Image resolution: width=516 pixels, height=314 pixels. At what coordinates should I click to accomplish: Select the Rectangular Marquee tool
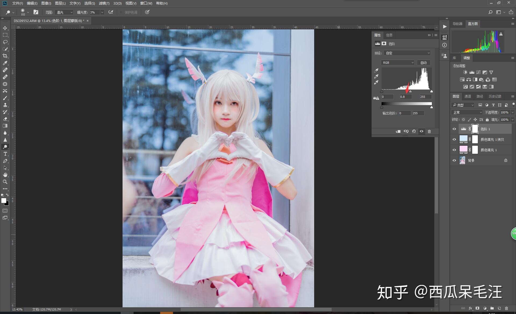(x=5, y=35)
